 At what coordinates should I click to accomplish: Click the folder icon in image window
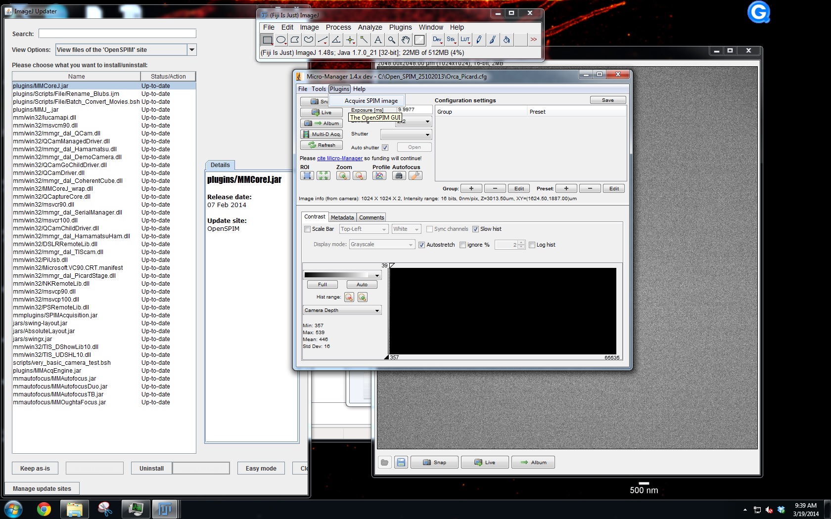(384, 462)
